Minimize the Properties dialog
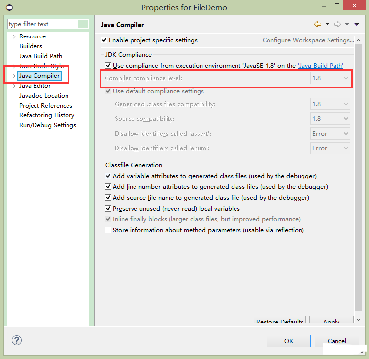 [324, 6]
